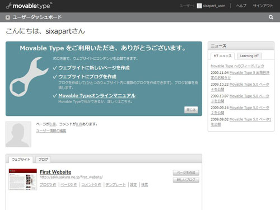
Task: Click the First Website thumbnail
Action: tap(23, 179)
